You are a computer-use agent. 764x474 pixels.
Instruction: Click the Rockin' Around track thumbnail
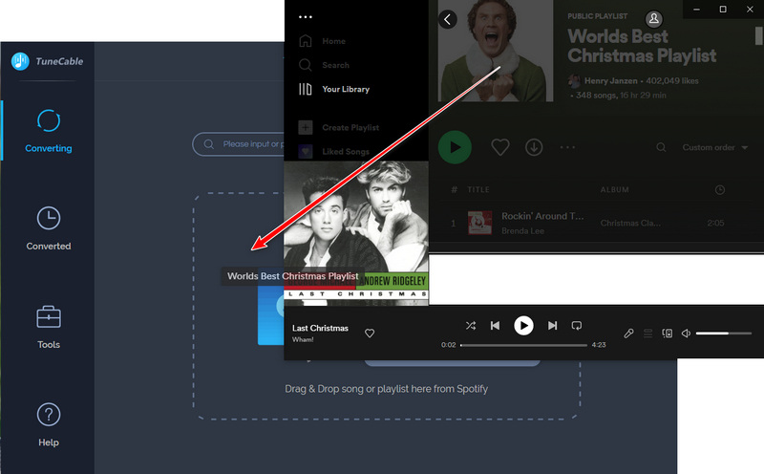(x=480, y=223)
